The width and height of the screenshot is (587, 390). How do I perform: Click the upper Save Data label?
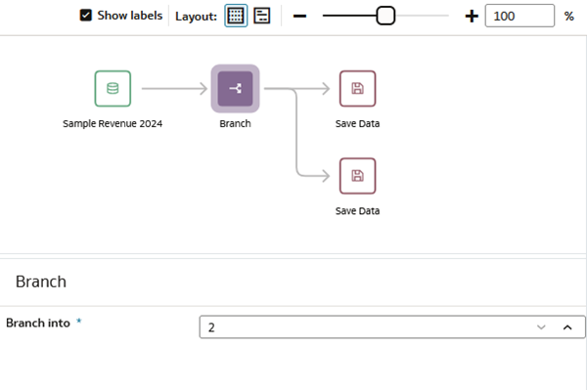(357, 124)
